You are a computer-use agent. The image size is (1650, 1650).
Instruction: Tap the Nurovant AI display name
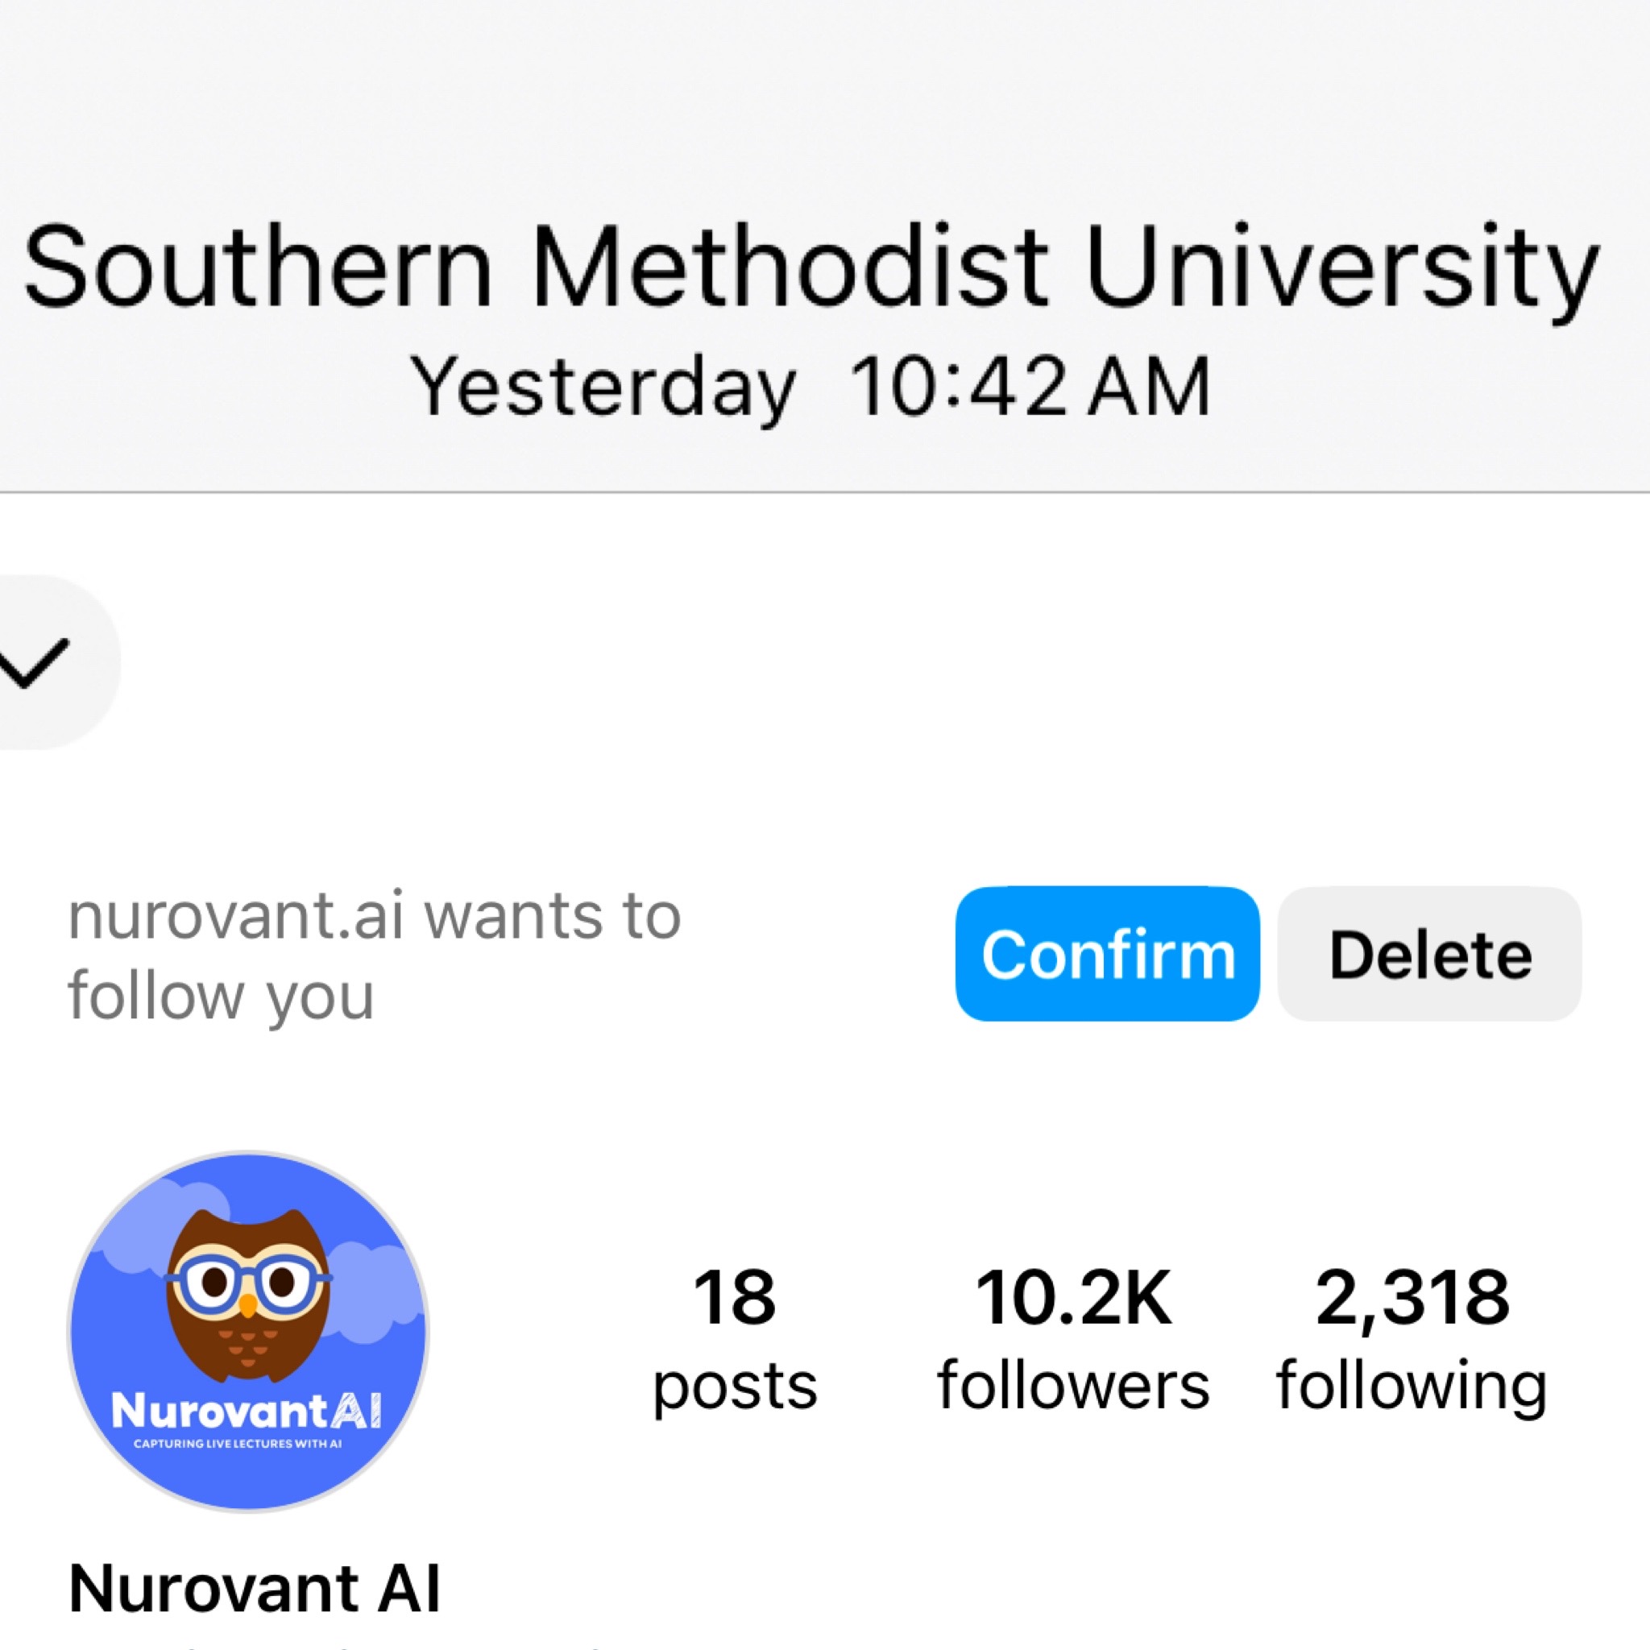[255, 1589]
